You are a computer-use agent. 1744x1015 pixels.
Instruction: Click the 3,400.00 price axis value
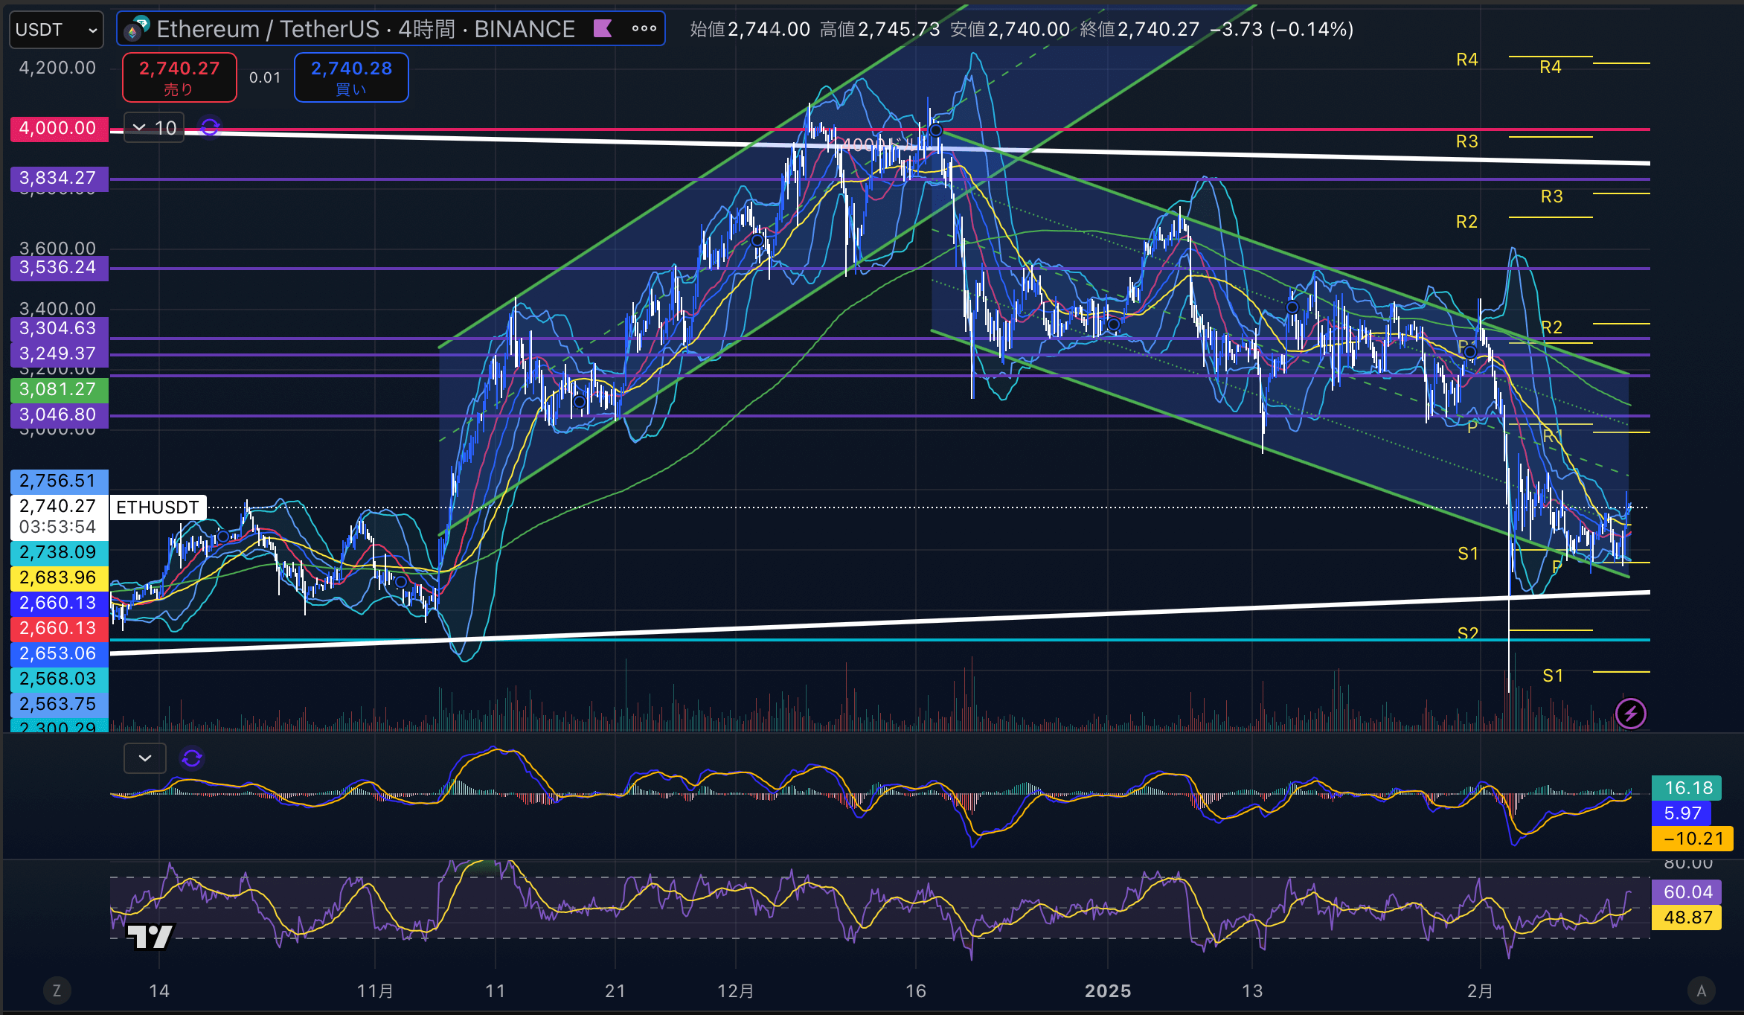(x=58, y=308)
